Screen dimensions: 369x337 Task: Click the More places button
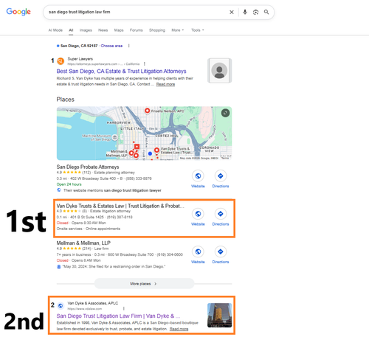(144, 284)
